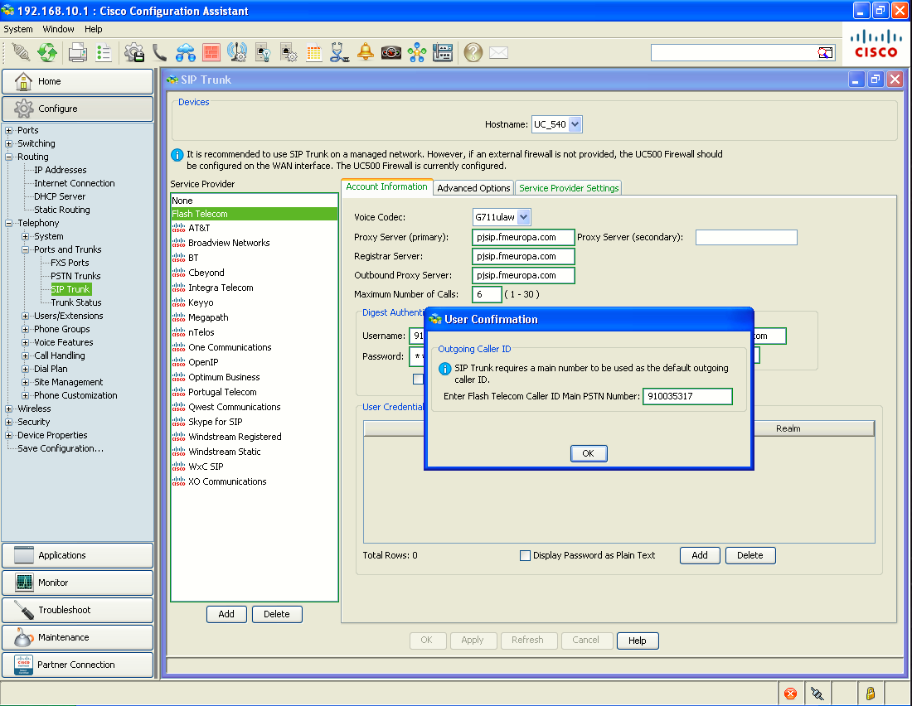The image size is (912, 706).
Task: Click the search icon in toolbar search box
Action: [x=825, y=53]
